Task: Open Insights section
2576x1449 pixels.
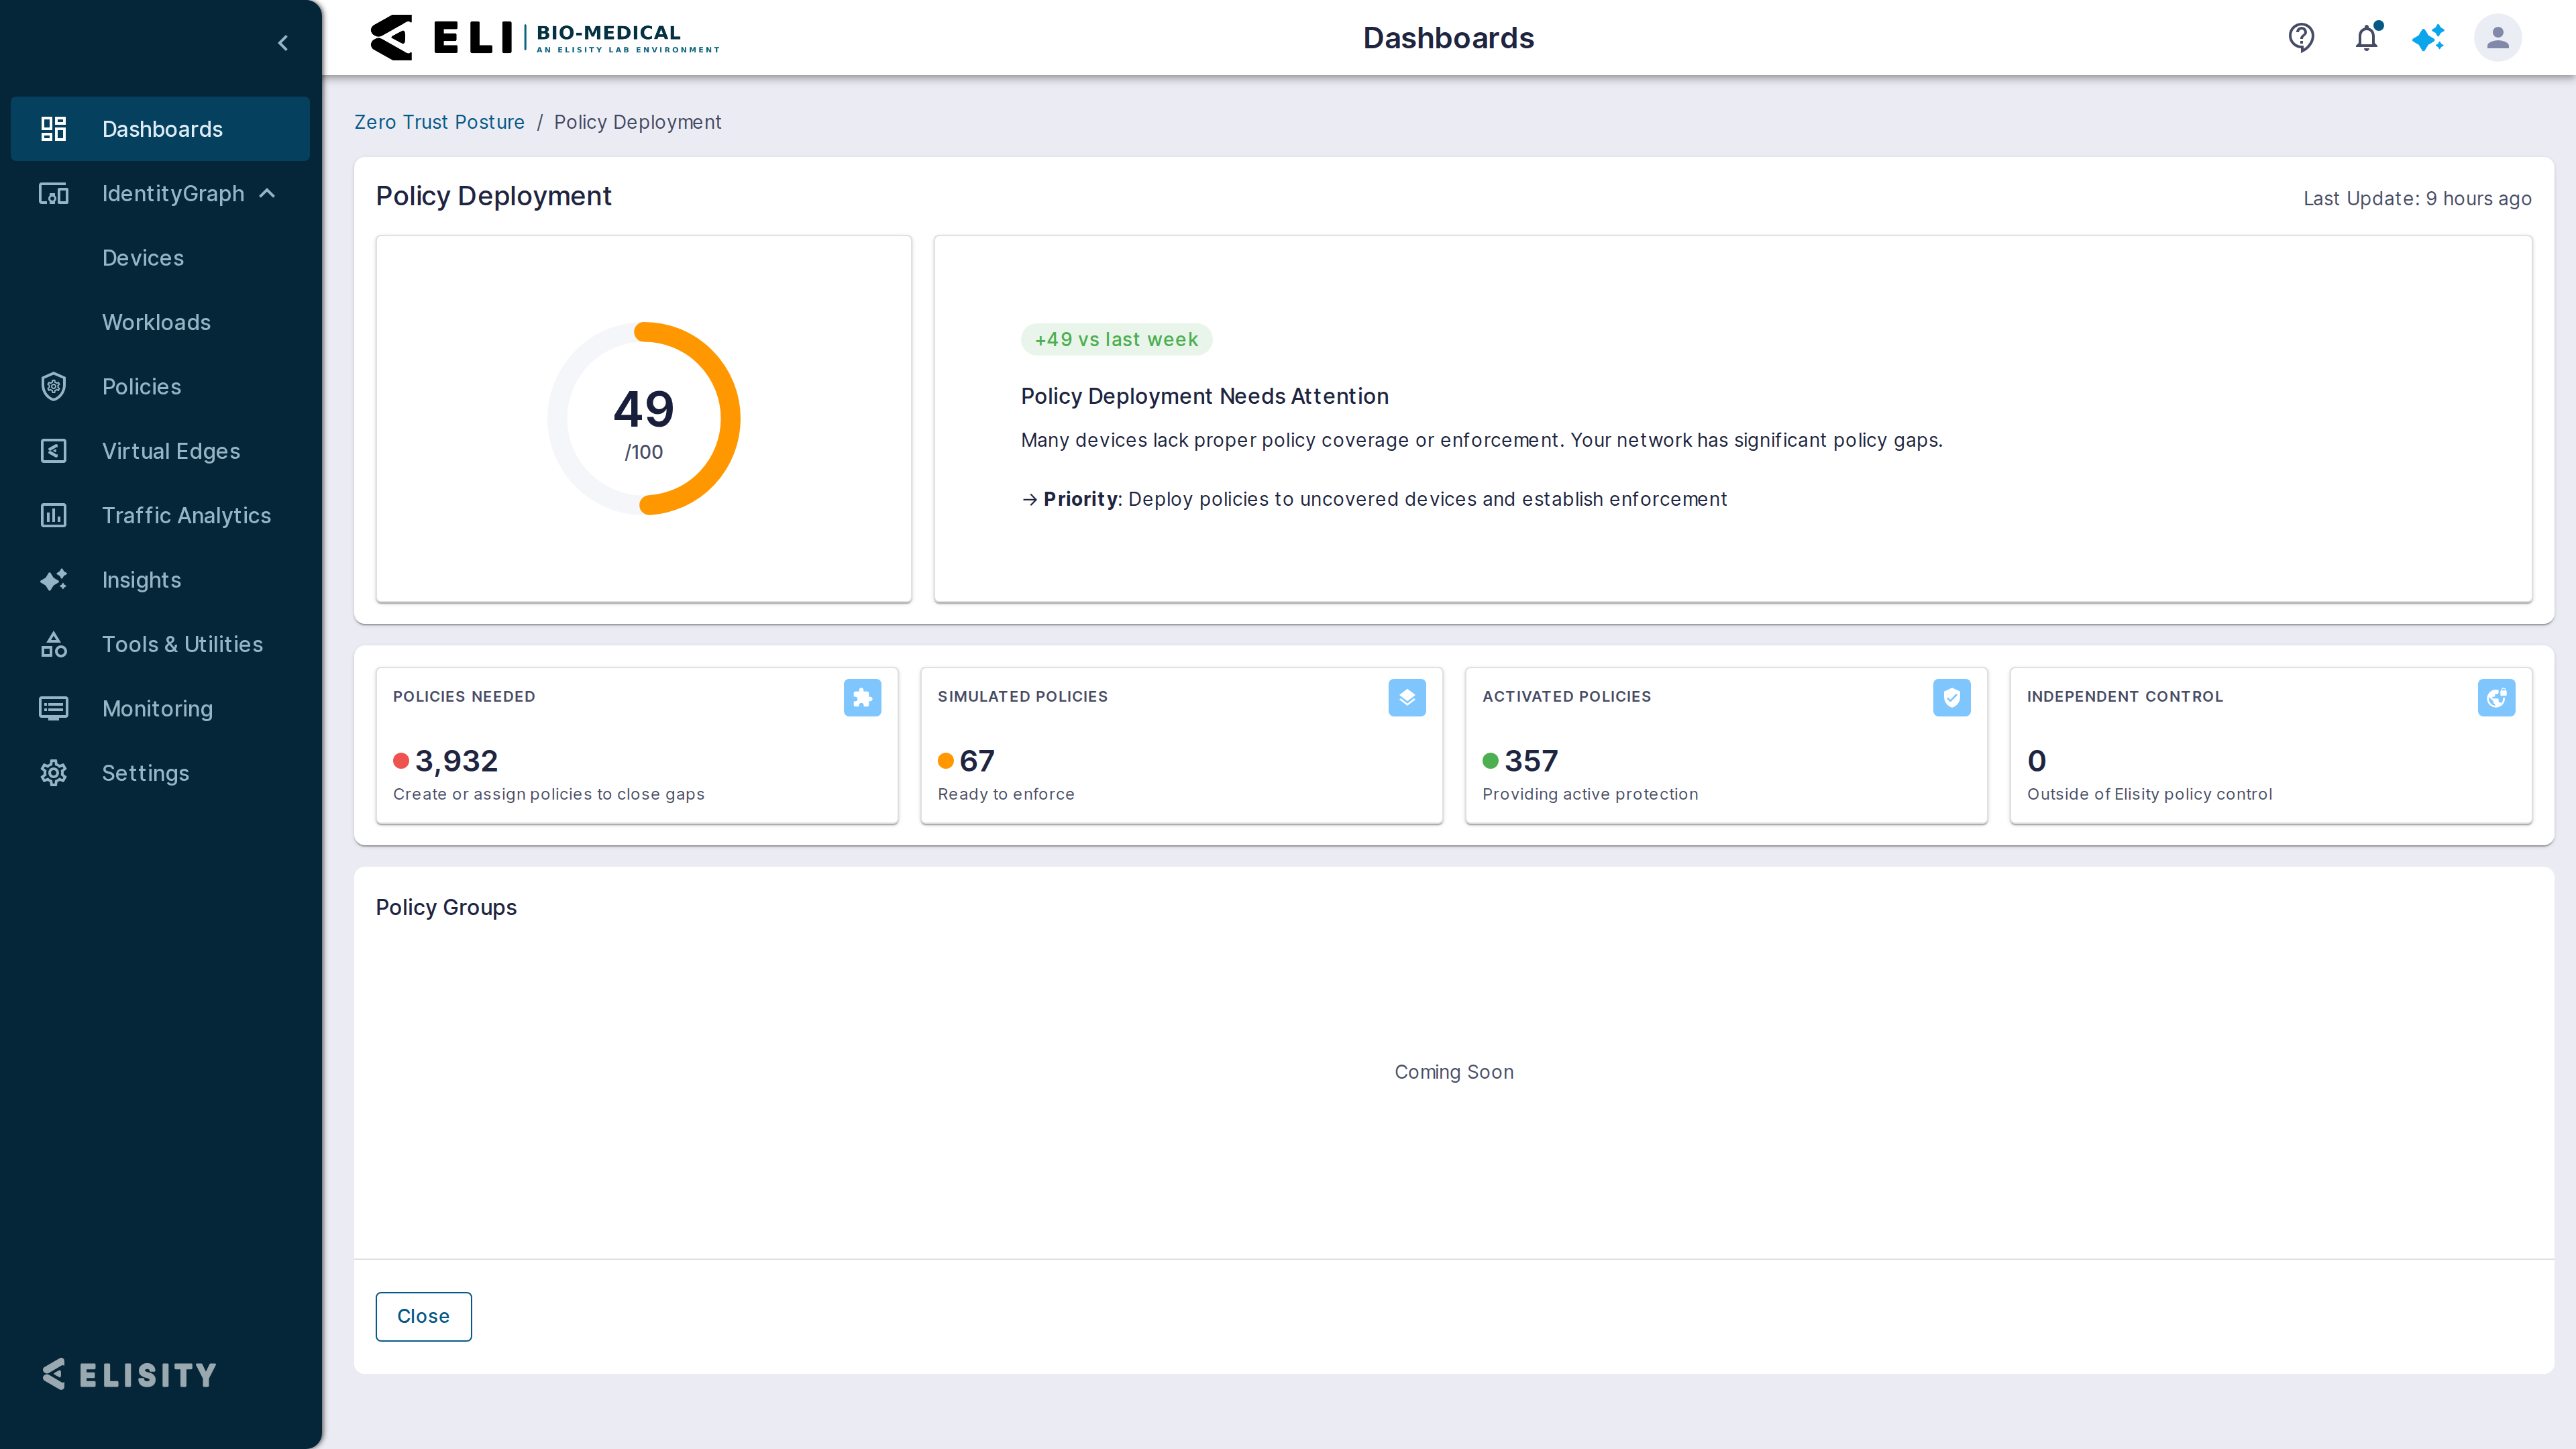Action: pyautogui.click(x=141, y=580)
